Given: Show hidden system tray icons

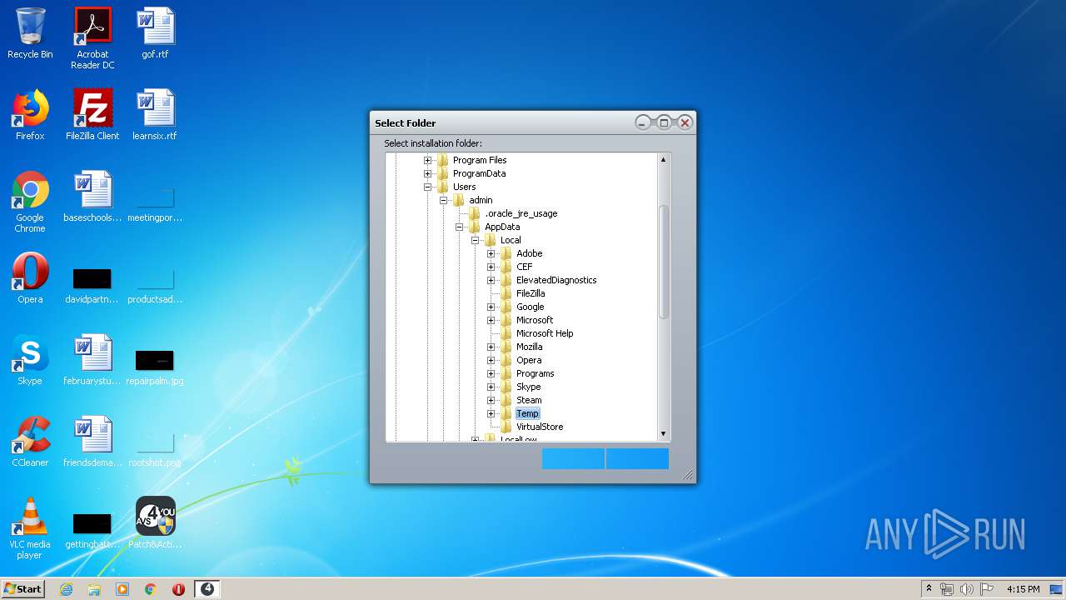Looking at the screenshot, I should [929, 589].
